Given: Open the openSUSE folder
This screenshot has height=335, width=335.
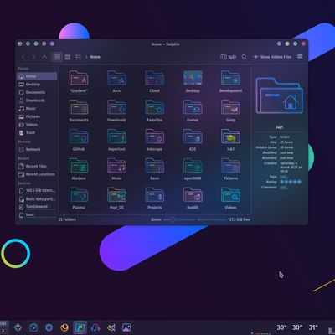Looking at the screenshot, I should tap(193, 169).
